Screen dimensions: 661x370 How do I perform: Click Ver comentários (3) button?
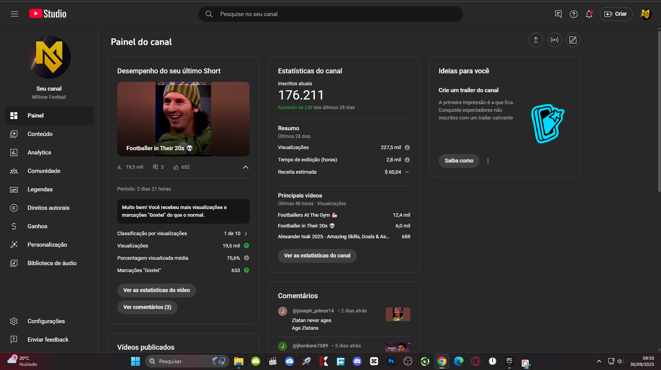(147, 307)
